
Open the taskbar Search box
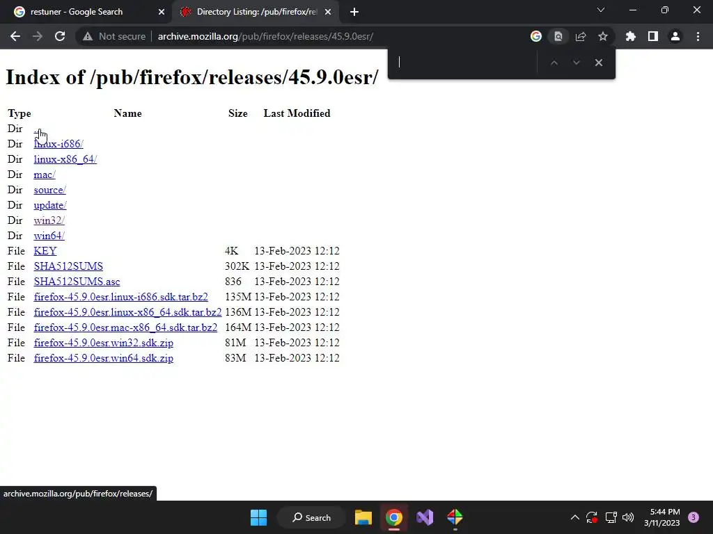(311, 517)
